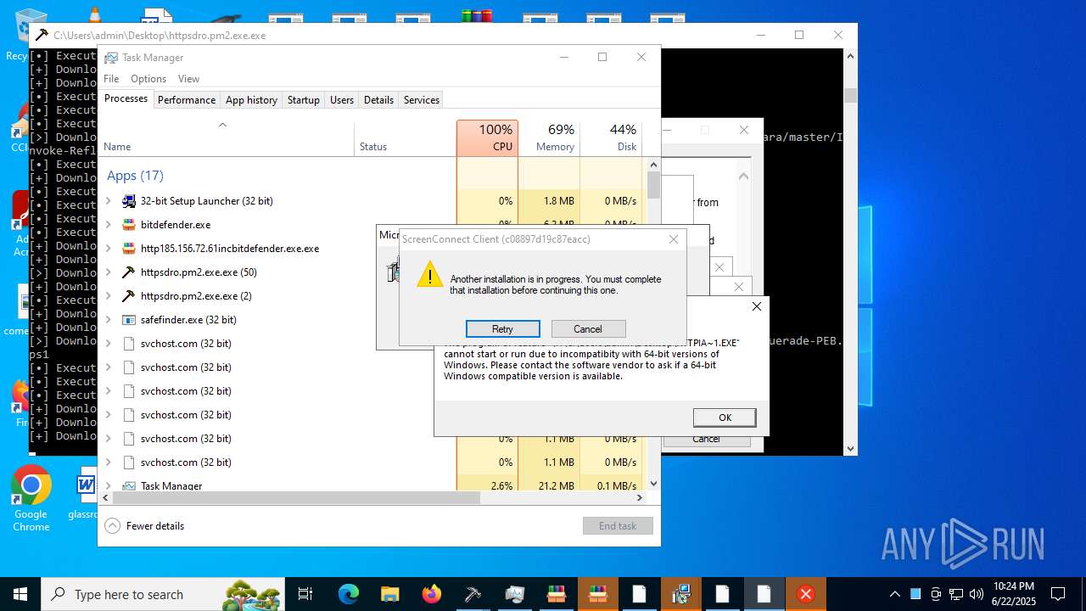Click the warning triangle icon in ScreenConnect dialog
Screen dimensions: 1086x611
(x=429, y=274)
